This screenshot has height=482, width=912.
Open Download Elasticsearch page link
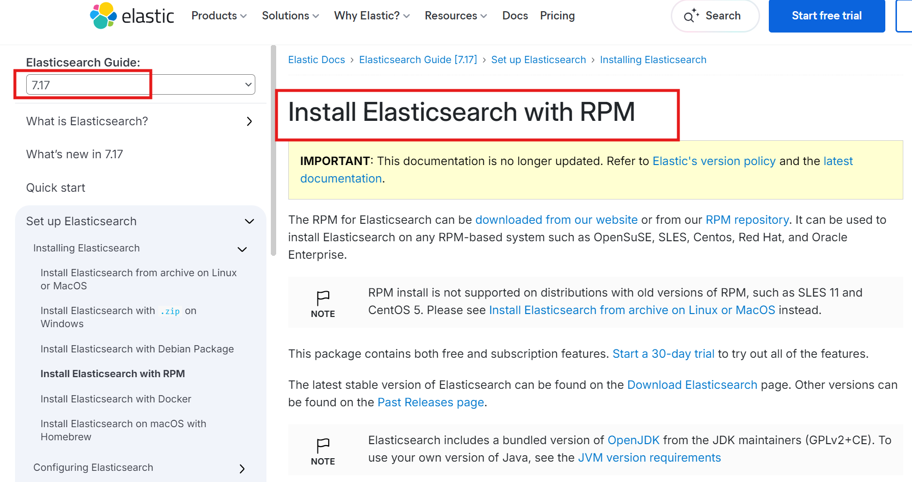692,385
